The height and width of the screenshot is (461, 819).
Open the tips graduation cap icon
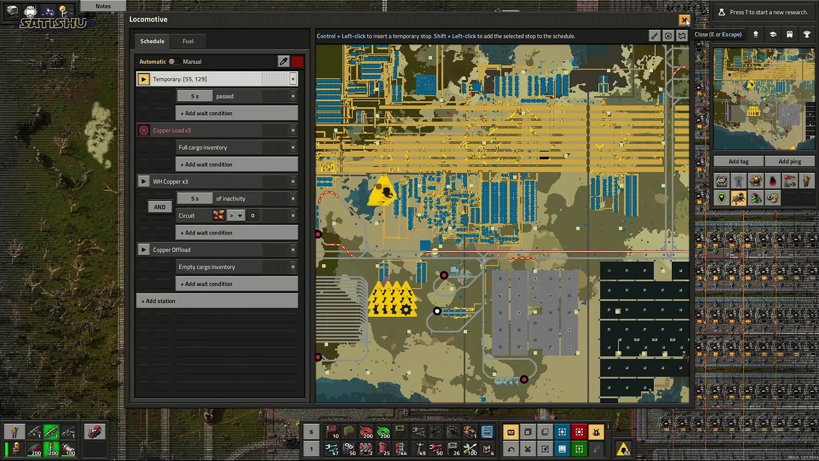[x=772, y=35]
